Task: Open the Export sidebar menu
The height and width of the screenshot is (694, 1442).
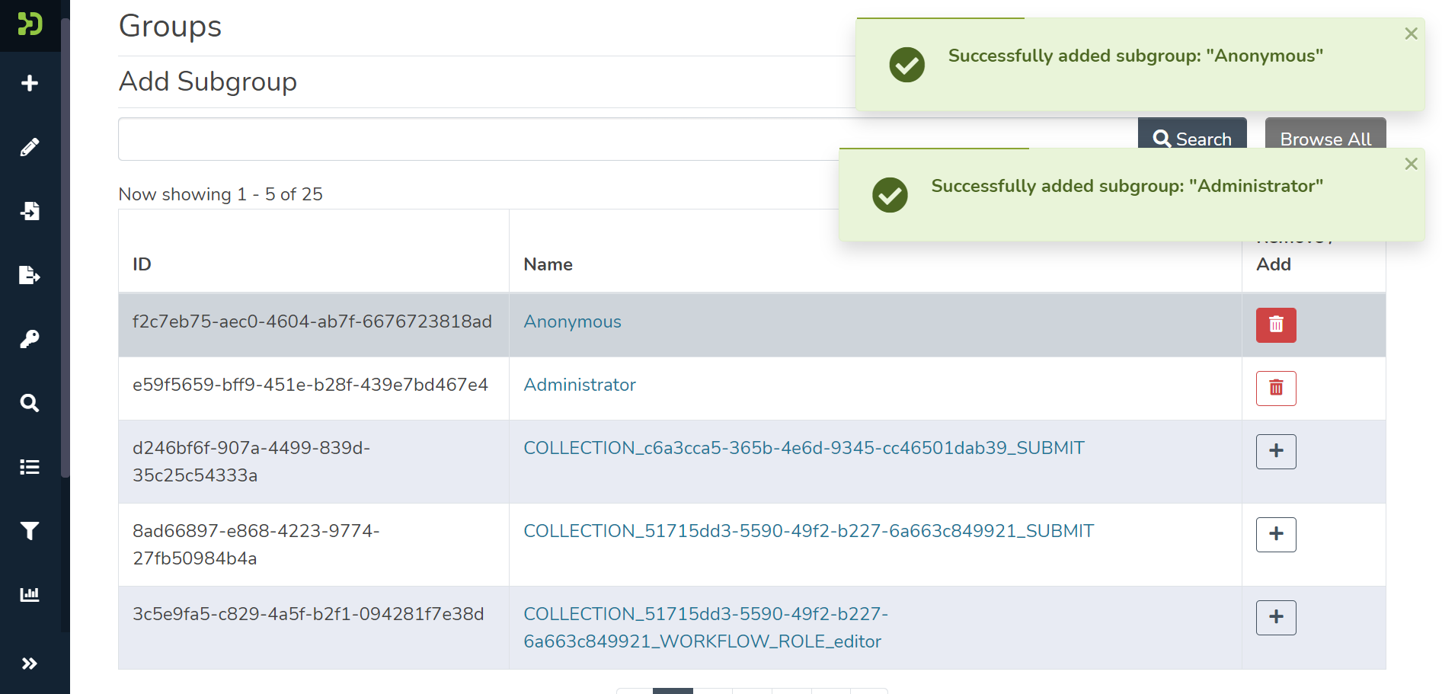Action: [x=30, y=275]
